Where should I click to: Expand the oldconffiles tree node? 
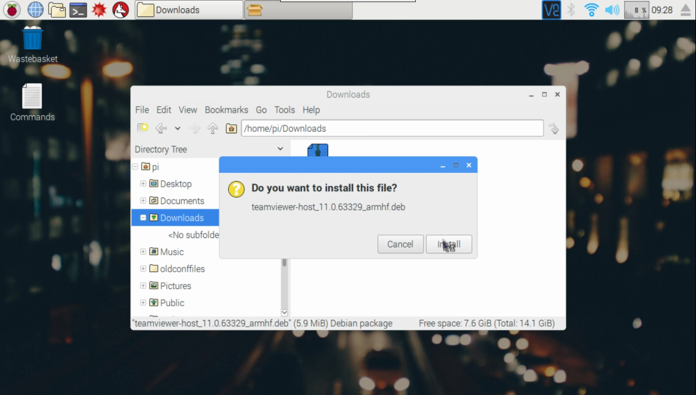143,269
